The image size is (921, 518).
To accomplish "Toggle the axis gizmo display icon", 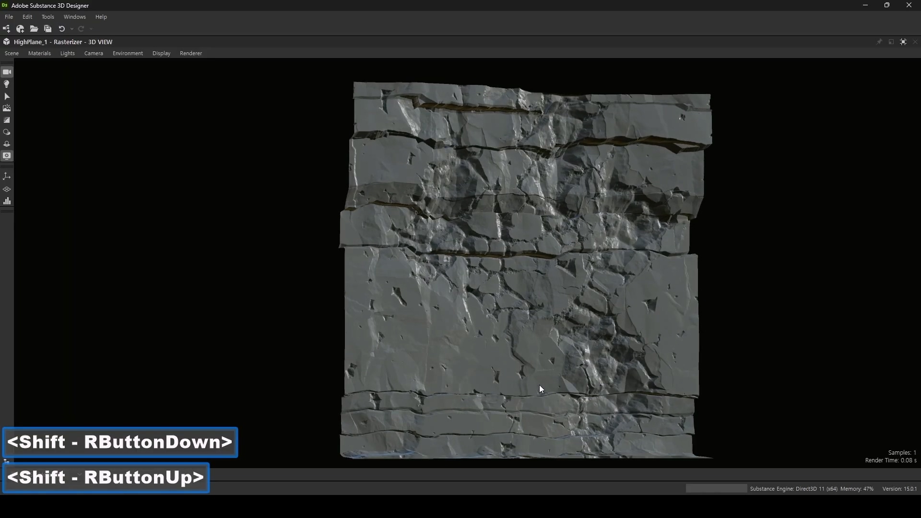I will pyautogui.click(x=7, y=177).
